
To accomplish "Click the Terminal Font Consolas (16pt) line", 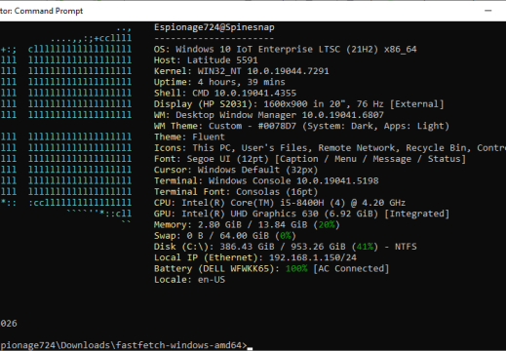I will (236, 192).
